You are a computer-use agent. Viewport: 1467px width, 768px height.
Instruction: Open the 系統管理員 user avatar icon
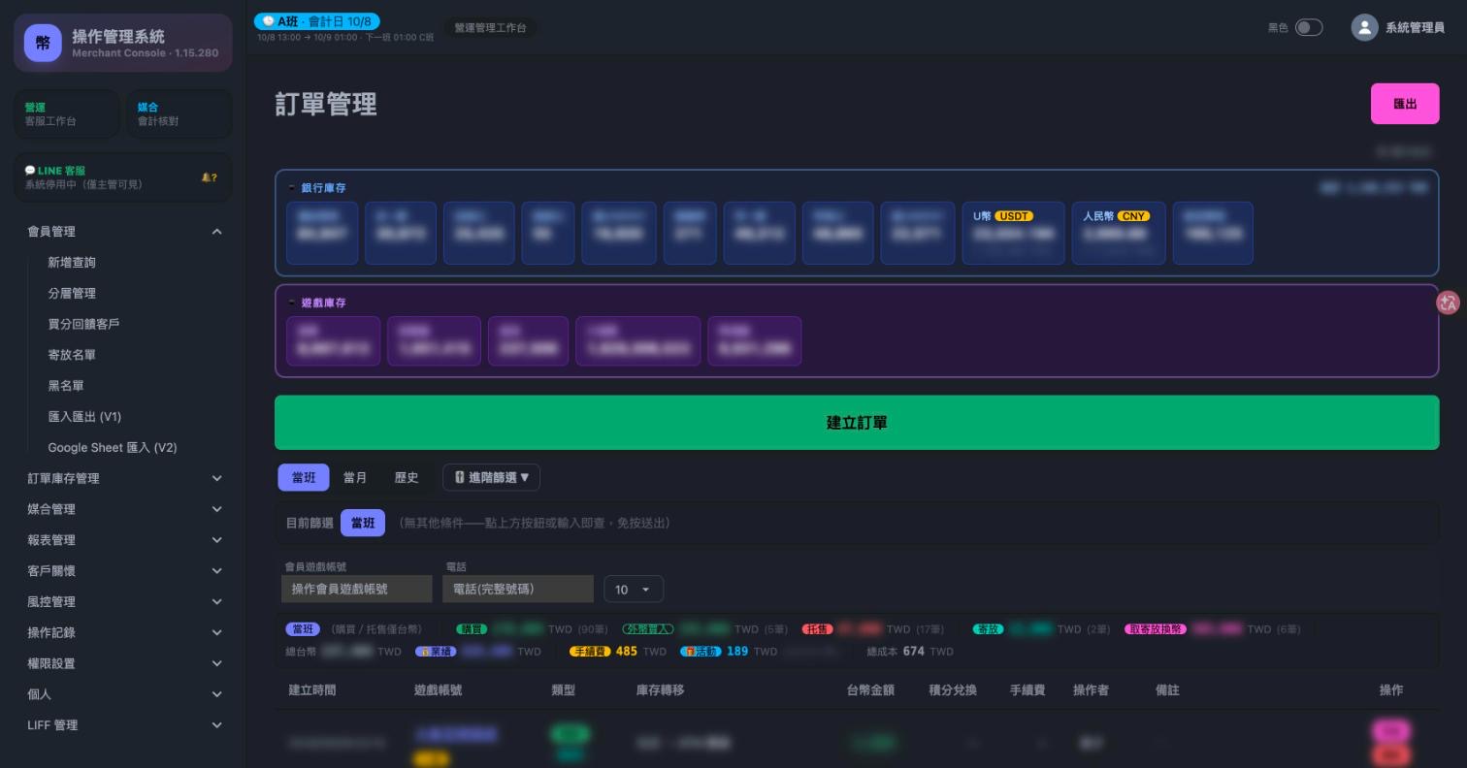pos(1364,27)
